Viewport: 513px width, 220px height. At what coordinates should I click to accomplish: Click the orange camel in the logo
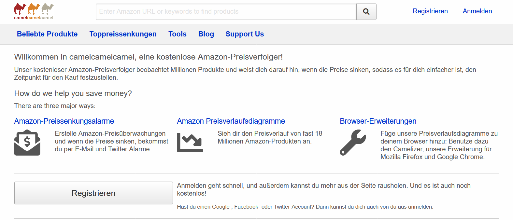[x=34, y=9]
